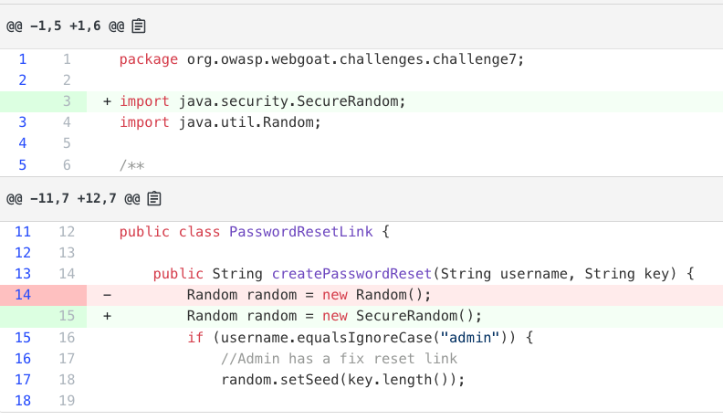Click the //Admin has a fix reset link comment
The width and height of the screenshot is (723, 420).
(339, 359)
